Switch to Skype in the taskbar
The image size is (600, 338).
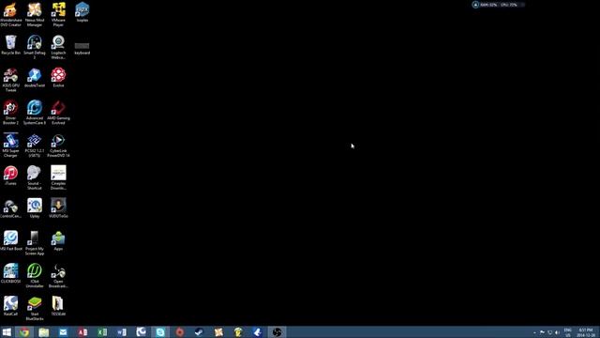160,331
